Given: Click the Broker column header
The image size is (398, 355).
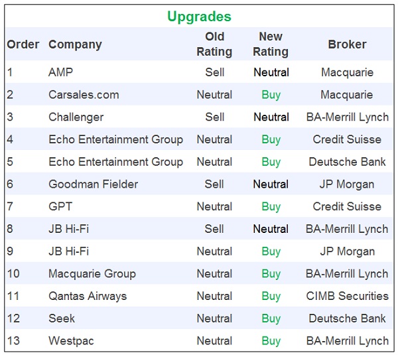Looking at the screenshot, I should tap(347, 44).
